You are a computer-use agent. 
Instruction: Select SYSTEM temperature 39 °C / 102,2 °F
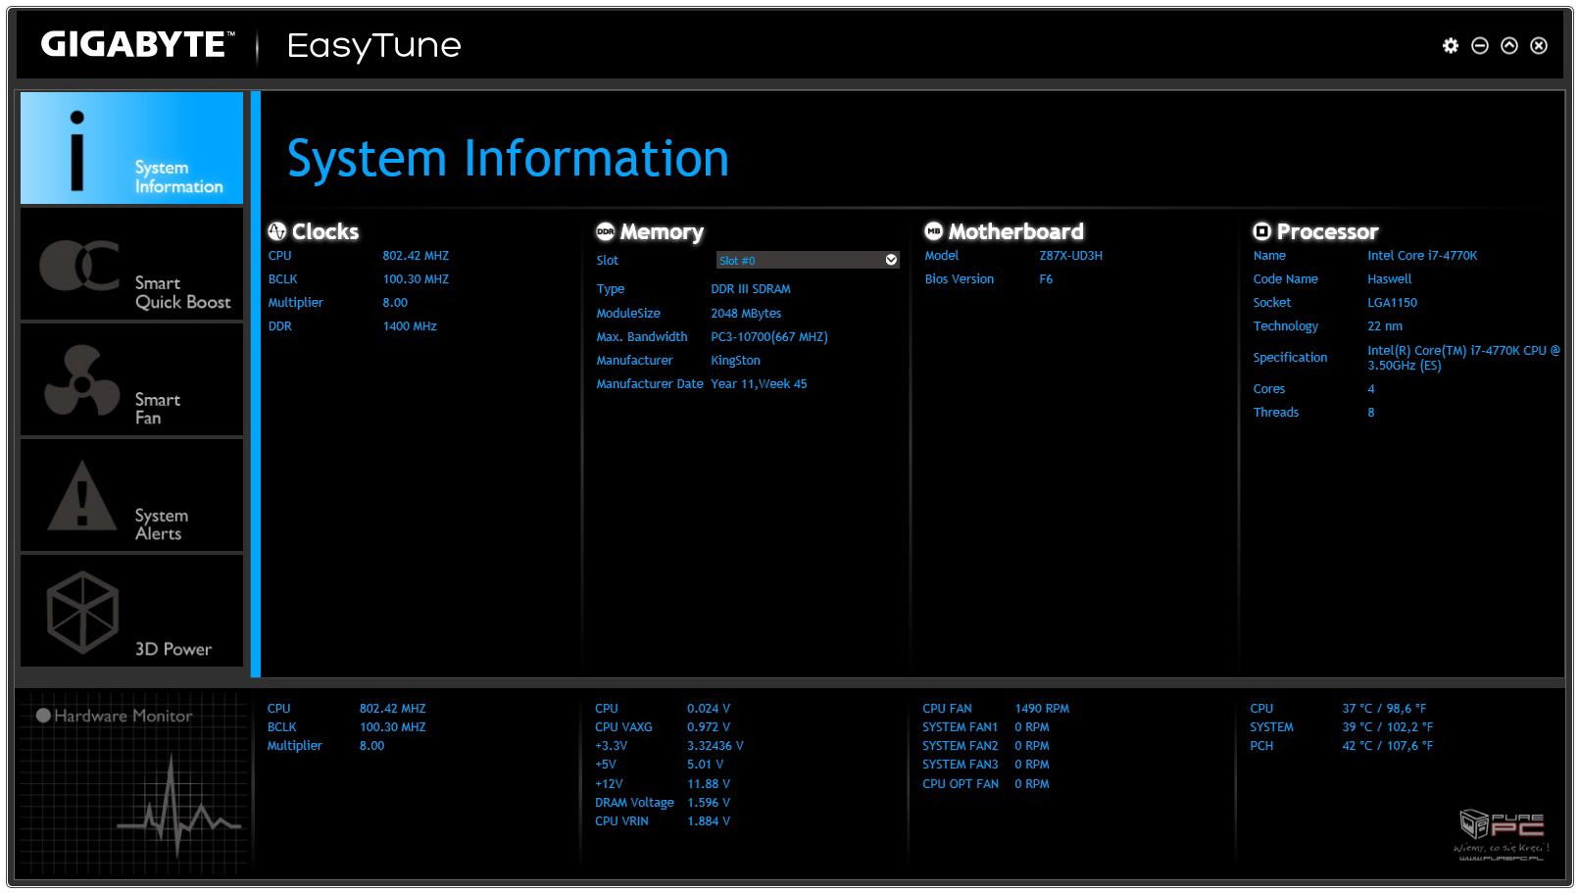coord(1388,727)
